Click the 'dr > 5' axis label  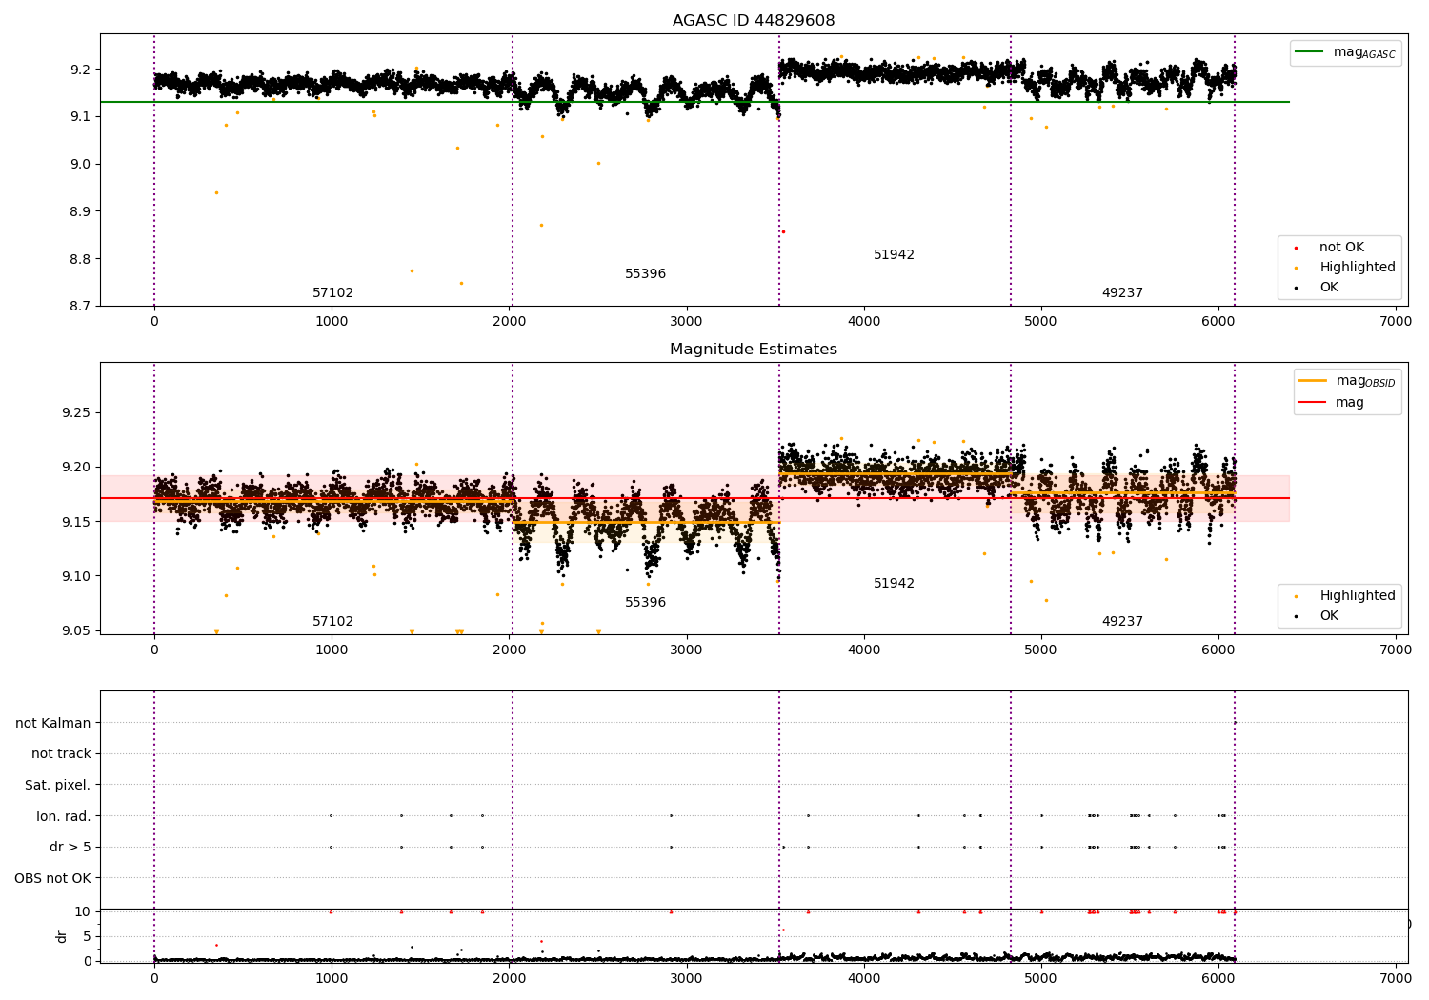coord(70,847)
